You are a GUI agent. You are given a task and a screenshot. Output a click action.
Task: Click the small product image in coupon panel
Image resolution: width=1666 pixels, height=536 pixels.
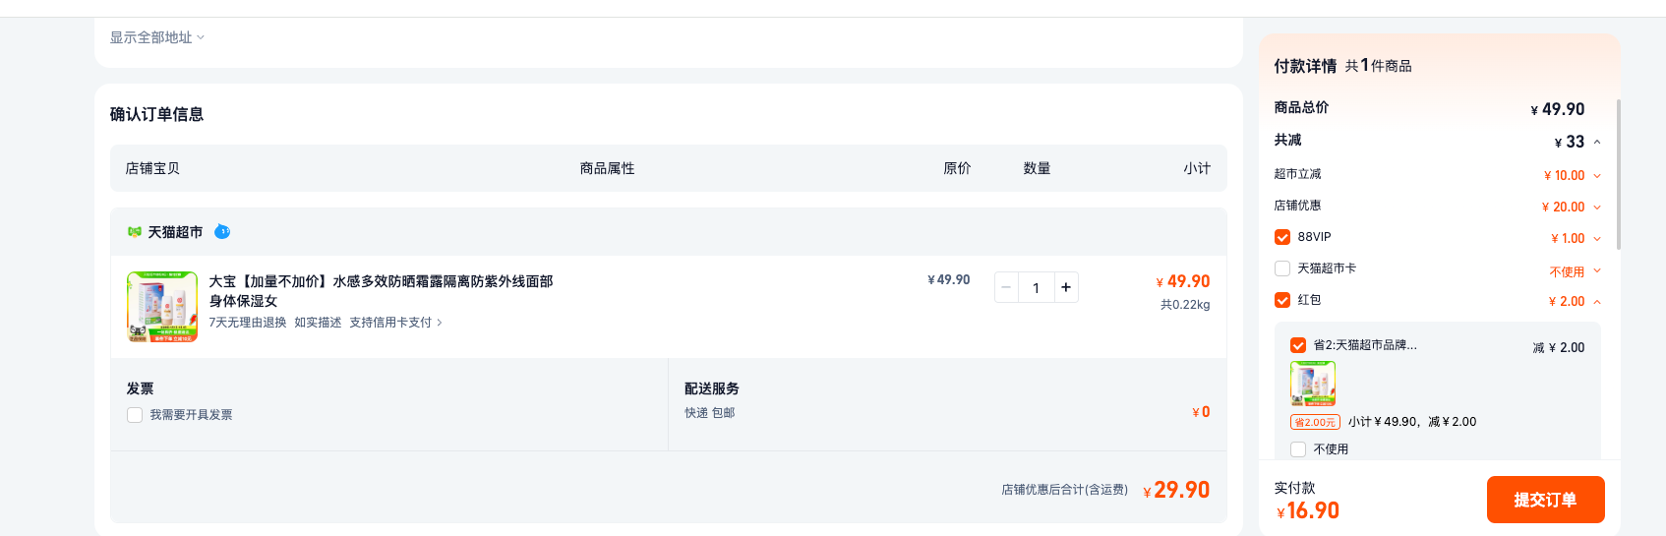click(x=1313, y=384)
